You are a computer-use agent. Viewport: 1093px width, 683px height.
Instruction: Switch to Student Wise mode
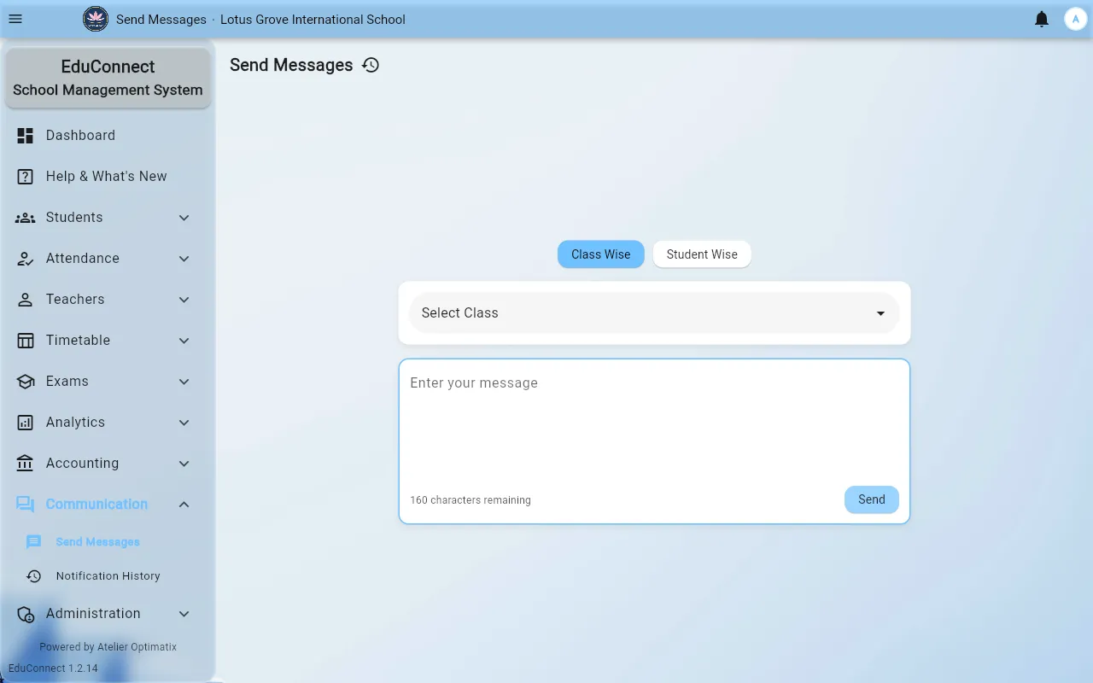(x=702, y=254)
